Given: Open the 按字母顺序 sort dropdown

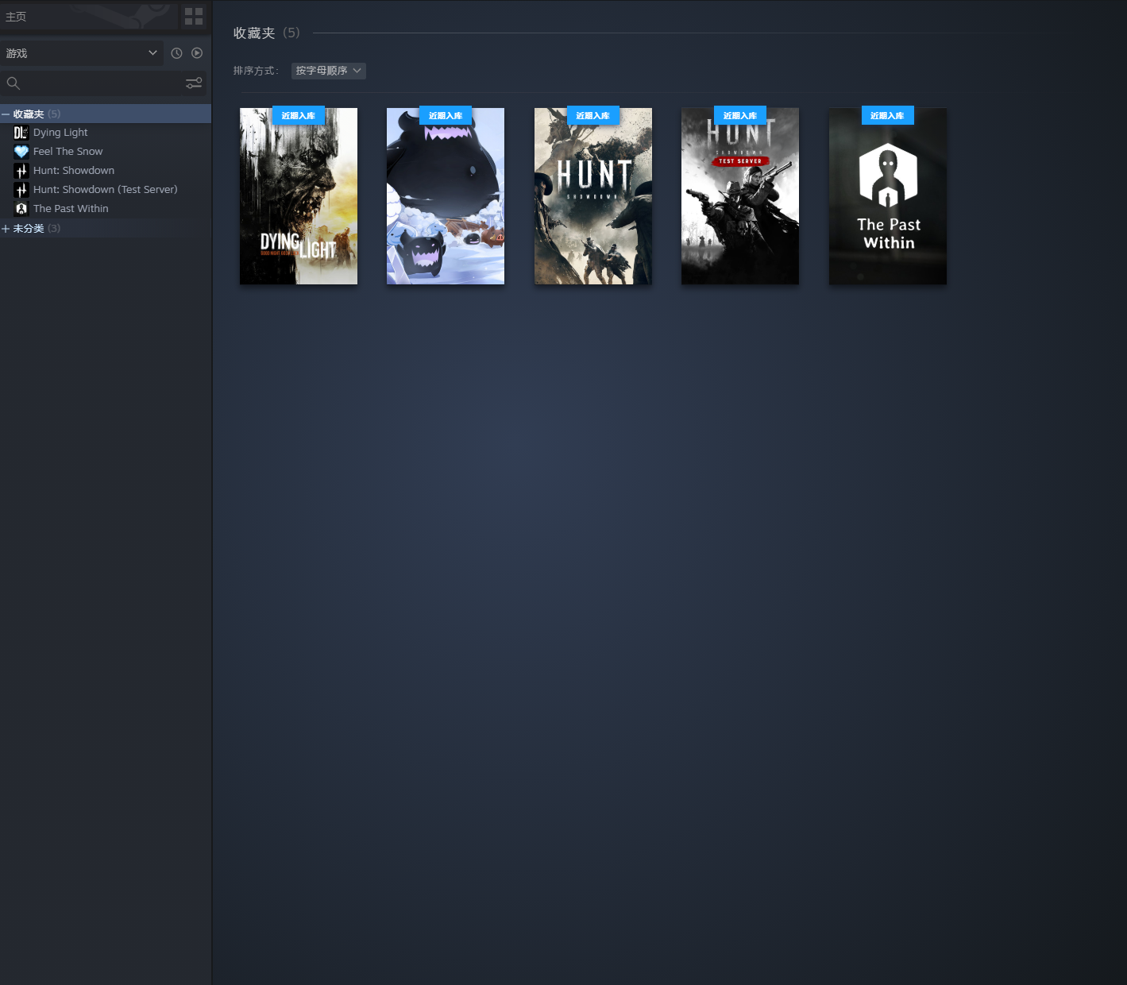Looking at the screenshot, I should click(329, 71).
